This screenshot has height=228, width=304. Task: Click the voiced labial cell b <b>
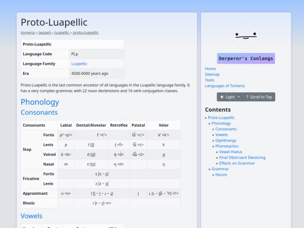[66, 154]
